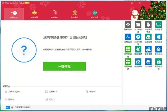Click the 定期清理您的电脑 scheduled cleanup label

coord(23,107)
